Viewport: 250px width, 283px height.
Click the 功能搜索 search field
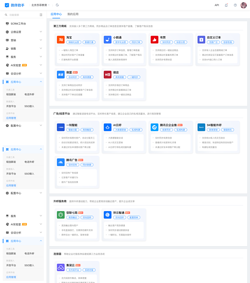pos(24,15)
